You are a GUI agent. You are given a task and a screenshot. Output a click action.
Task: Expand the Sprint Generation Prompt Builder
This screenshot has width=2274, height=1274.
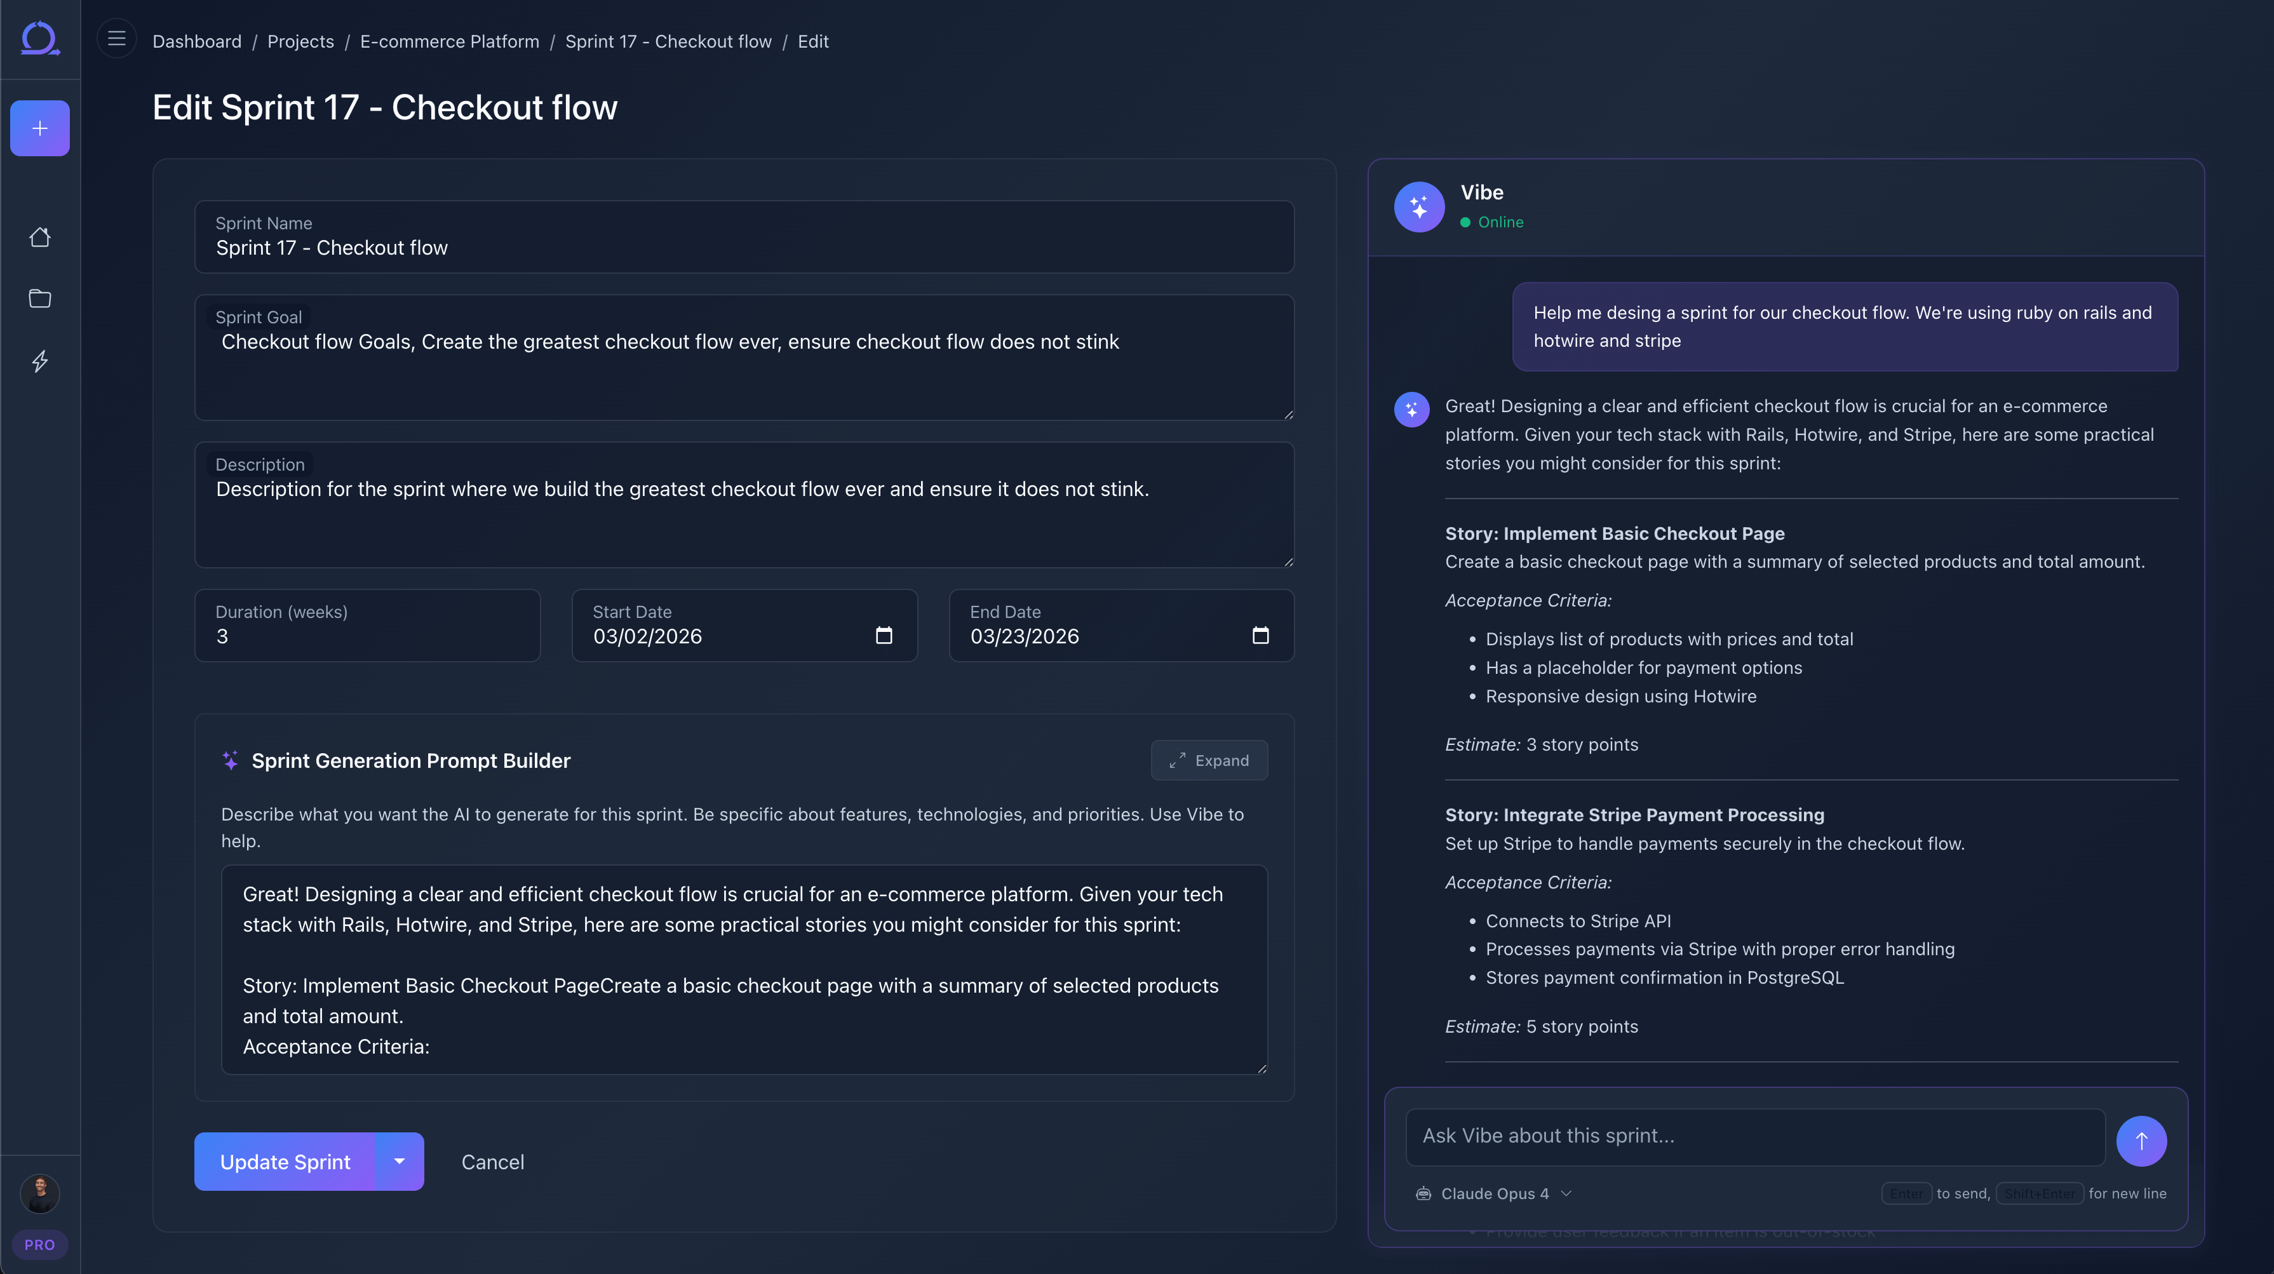[x=1209, y=760]
